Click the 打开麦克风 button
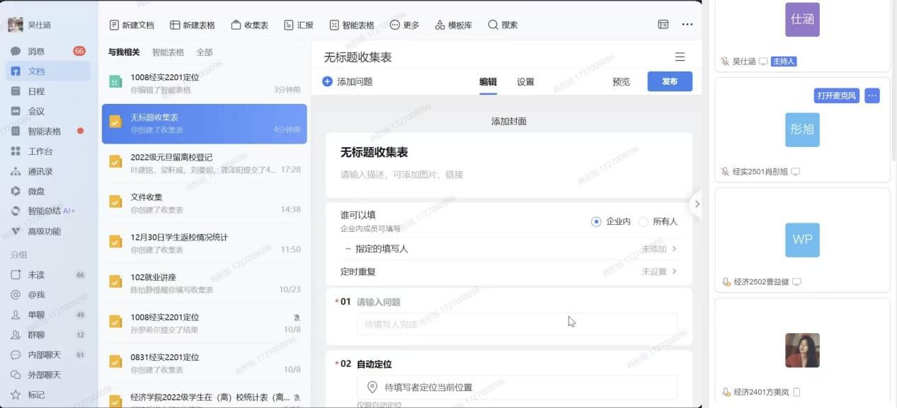The image size is (897, 408). coord(836,95)
